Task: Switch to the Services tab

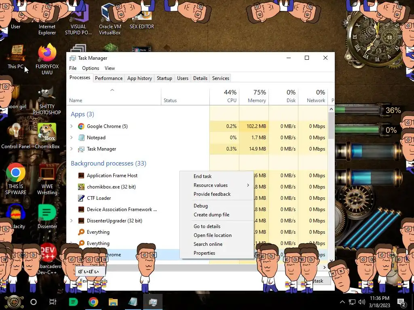Action: (221, 78)
